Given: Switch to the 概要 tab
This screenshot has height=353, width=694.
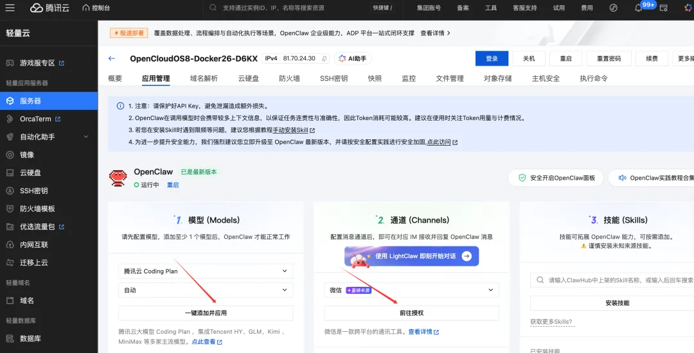Looking at the screenshot, I should pos(115,78).
